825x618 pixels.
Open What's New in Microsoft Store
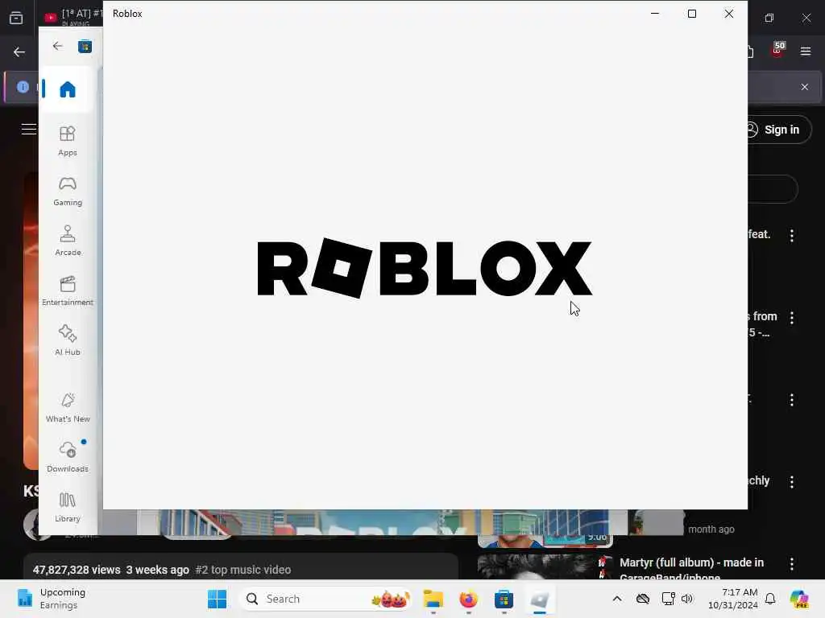(x=68, y=407)
